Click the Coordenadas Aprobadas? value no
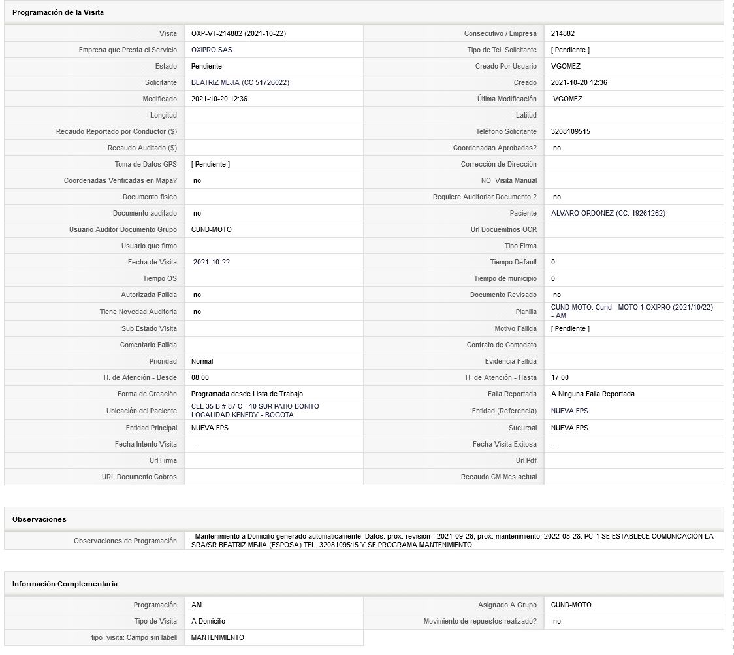Screen dimensions: 734x655 tap(556, 148)
